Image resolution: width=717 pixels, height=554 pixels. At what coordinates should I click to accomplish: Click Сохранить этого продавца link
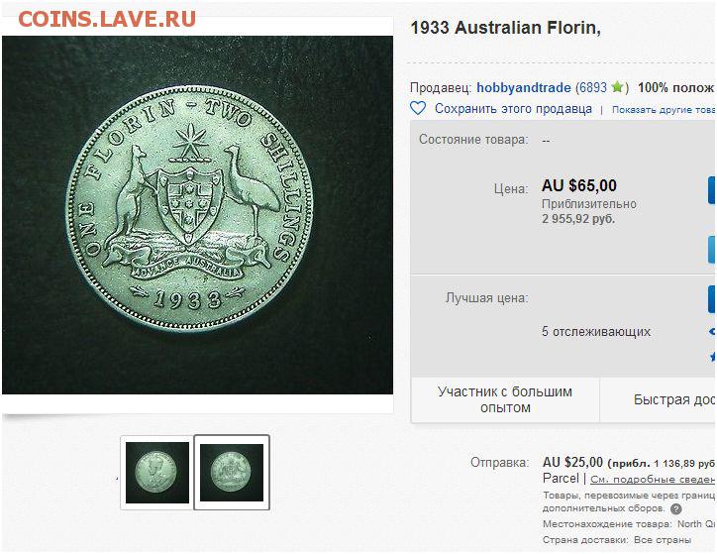click(x=513, y=109)
